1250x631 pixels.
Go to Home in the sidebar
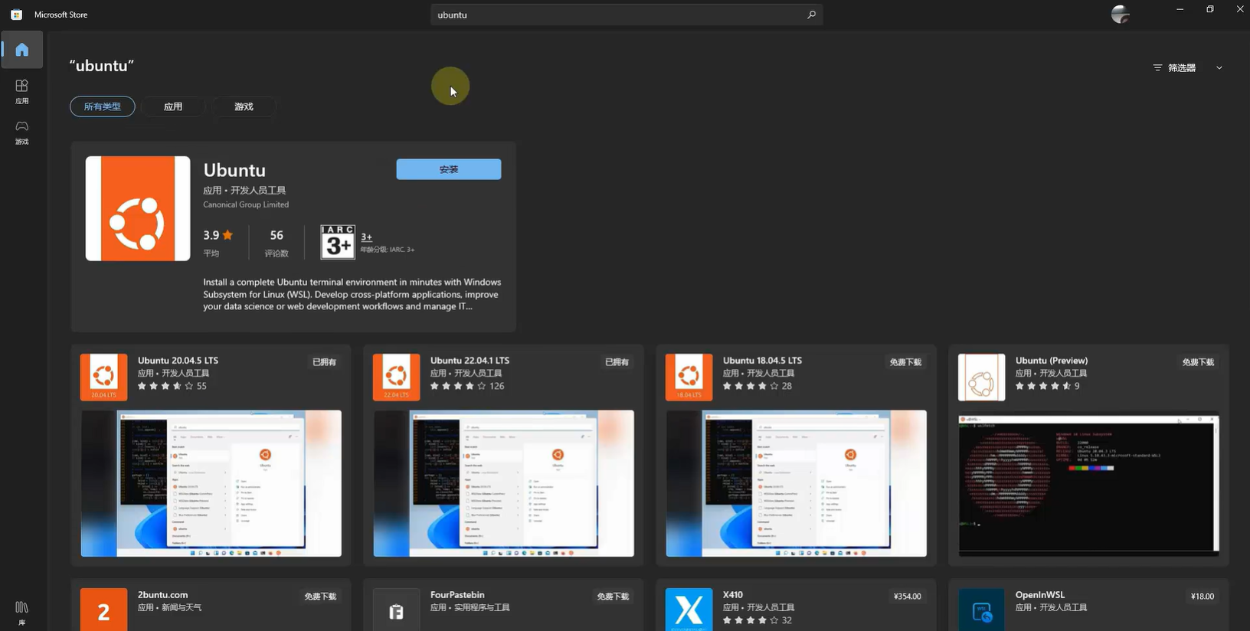(x=22, y=50)
